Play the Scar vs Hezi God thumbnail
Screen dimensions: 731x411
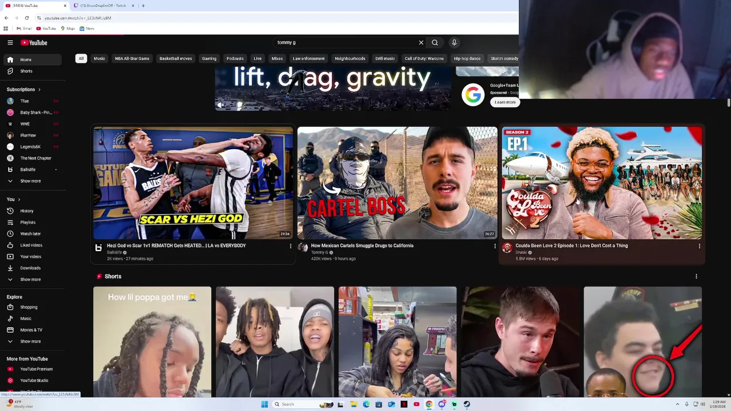click(x=193, y=183)
